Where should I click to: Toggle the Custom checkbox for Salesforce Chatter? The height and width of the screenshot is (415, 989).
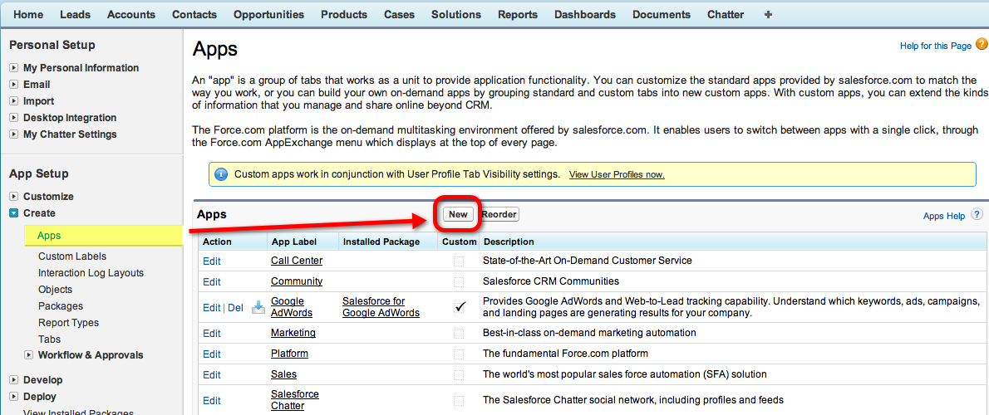tap(459, 401)
